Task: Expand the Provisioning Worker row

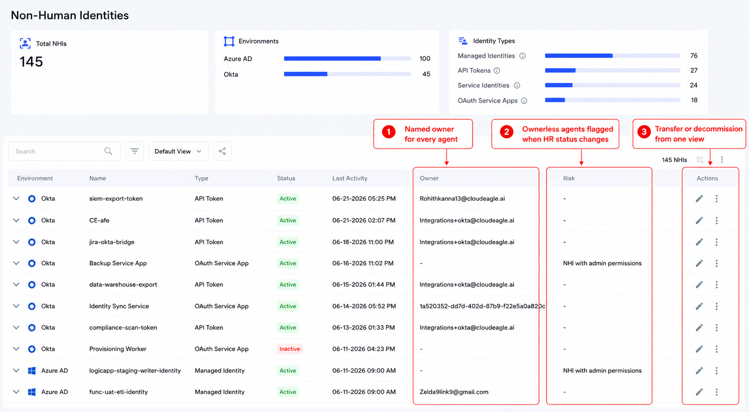Action: click(x=16, y=349)
